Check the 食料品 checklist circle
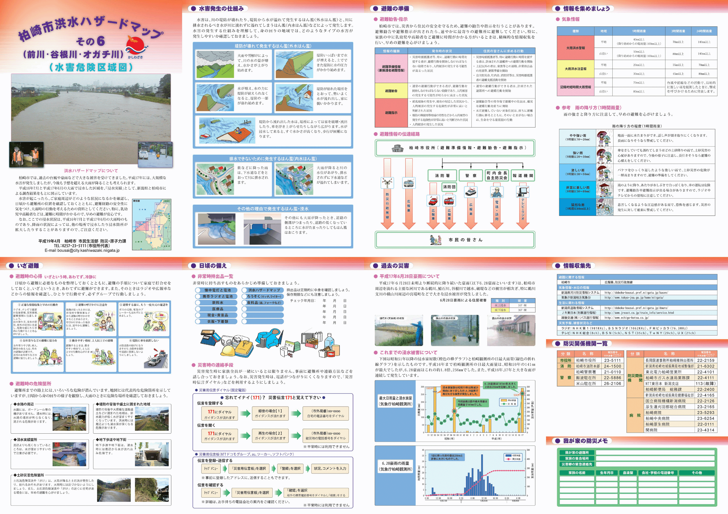This screenshot has height=514, width=728. [x=245, y=303]
